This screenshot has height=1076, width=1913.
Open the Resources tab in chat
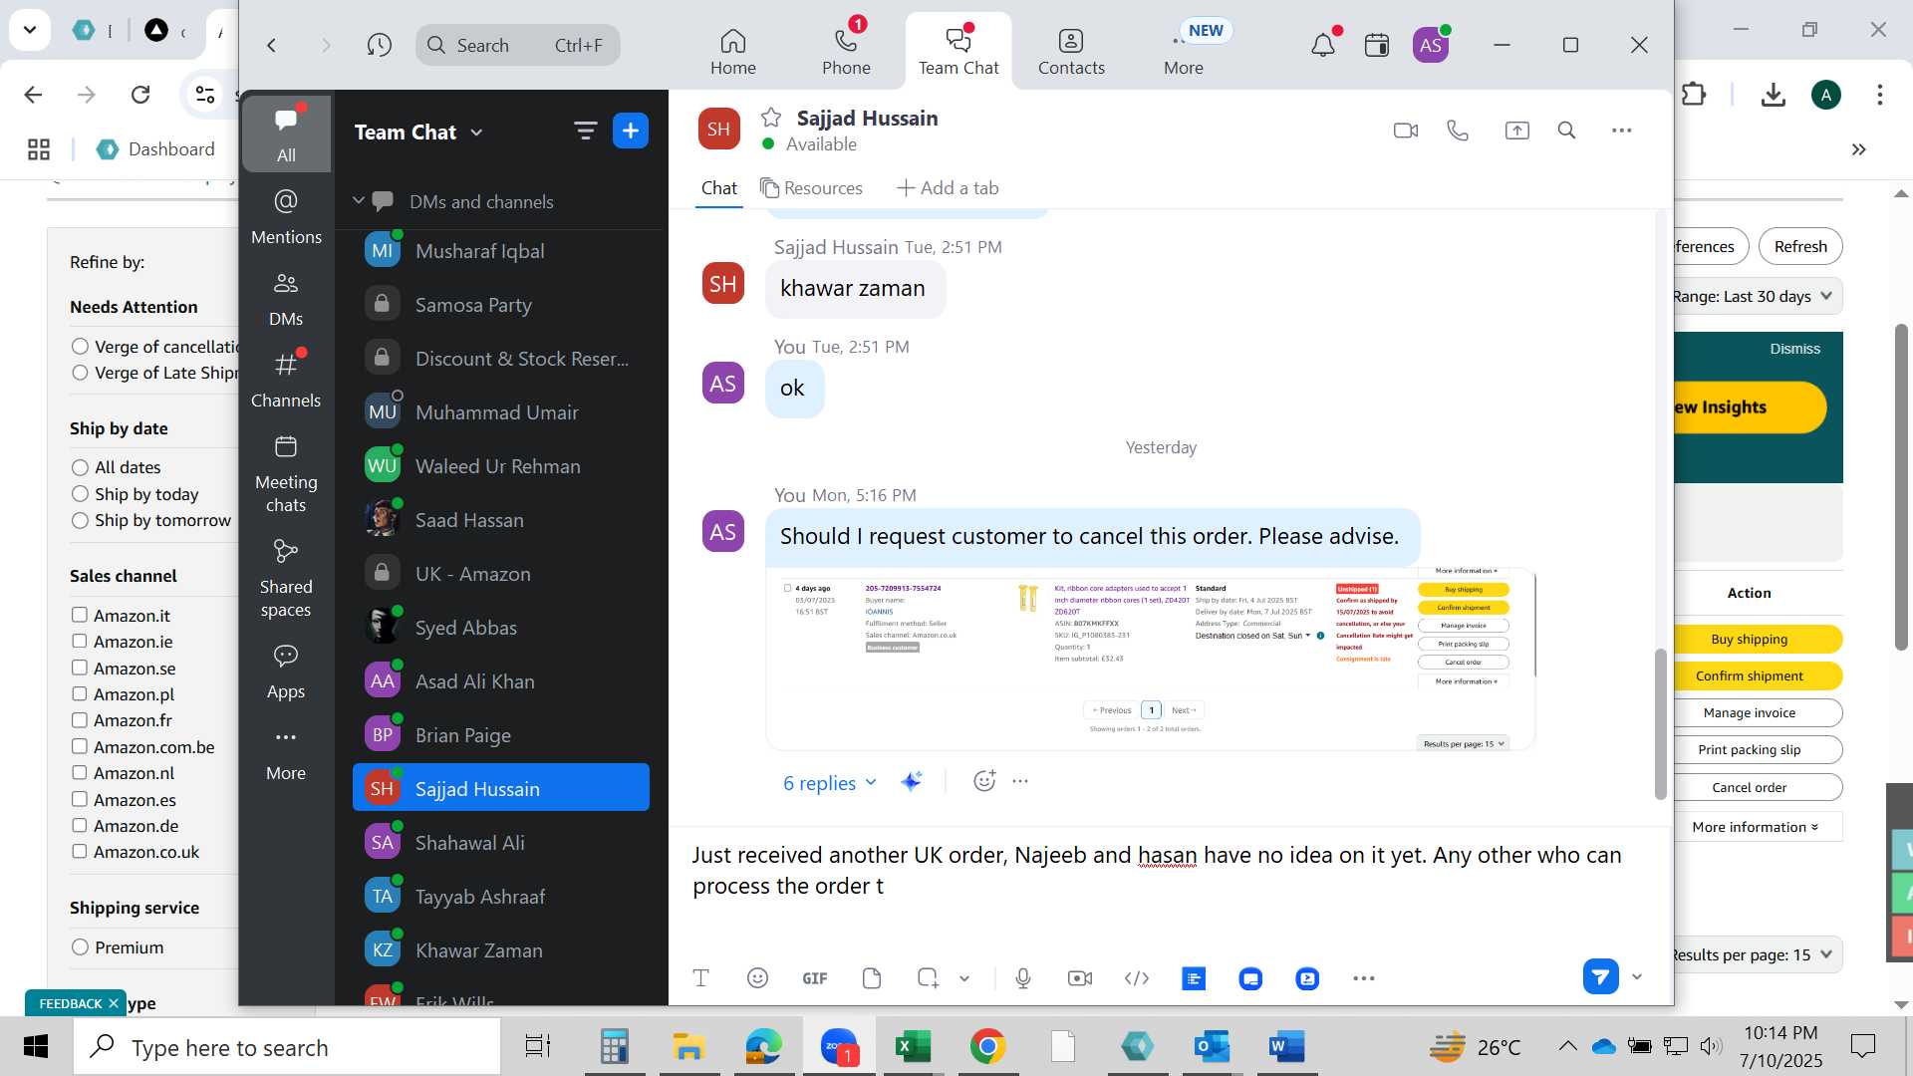pos(811,188)
